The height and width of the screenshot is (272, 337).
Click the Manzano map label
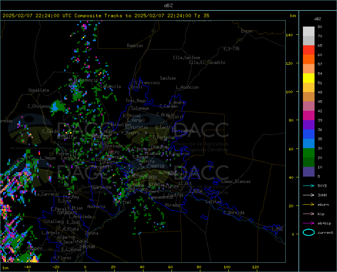(34, 248)
